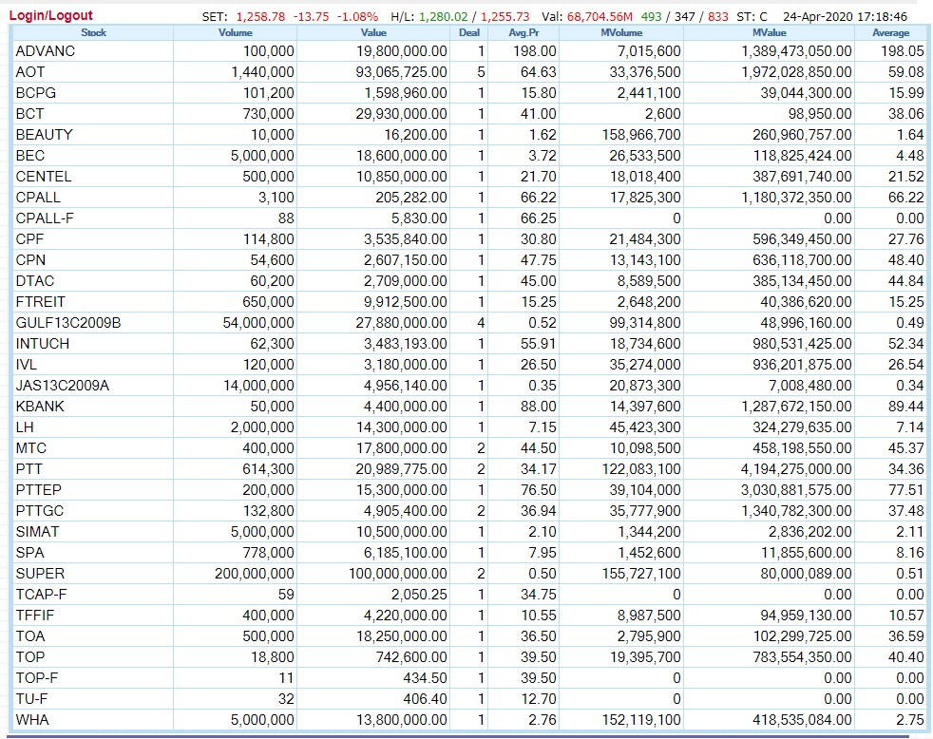Select the IVL stock name
Viewport: 933px width, 739px height.
click(27, 364)
